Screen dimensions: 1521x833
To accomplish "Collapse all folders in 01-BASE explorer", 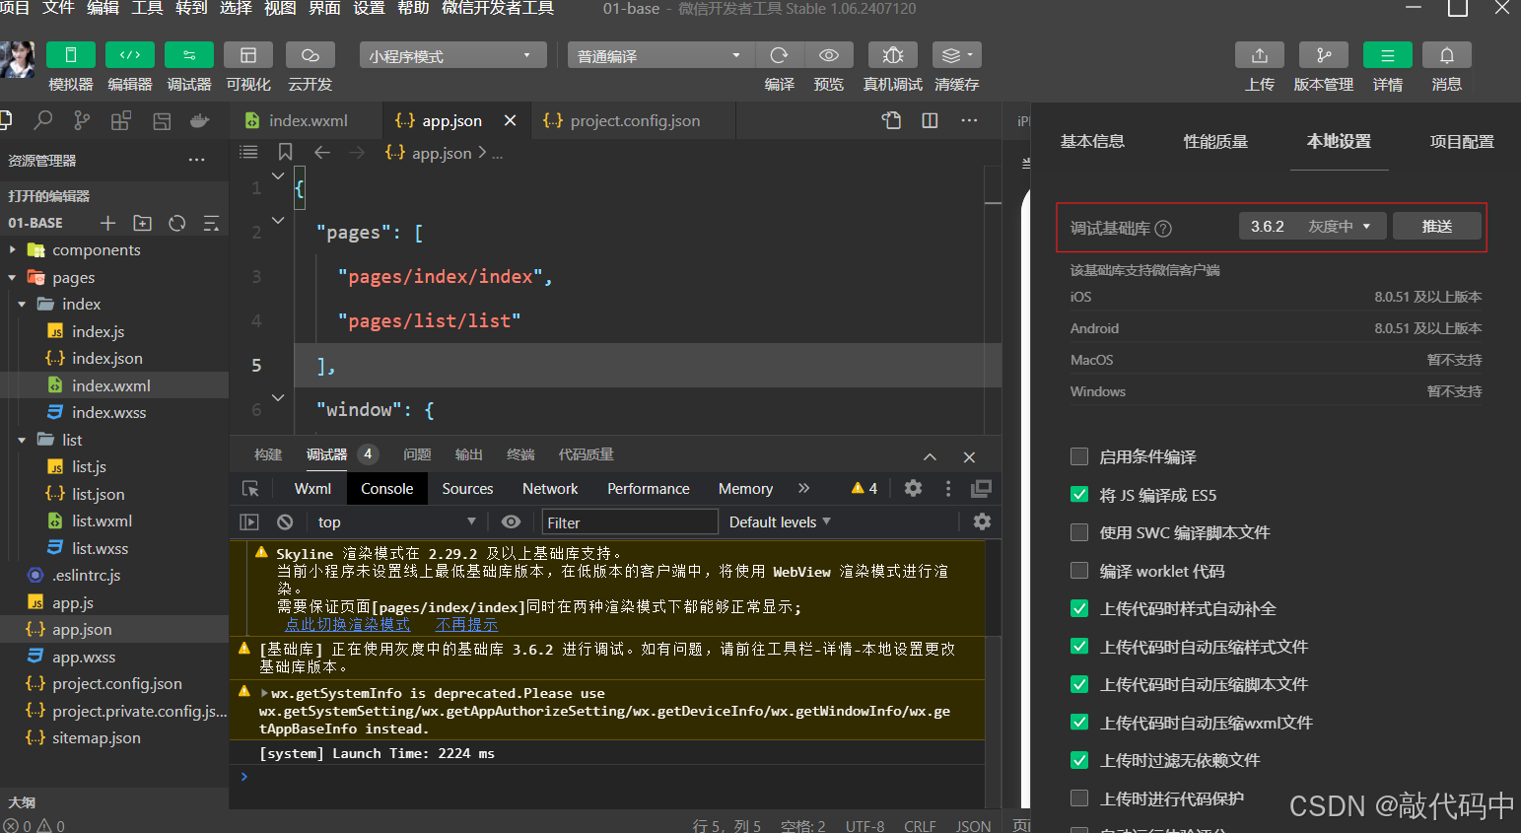I will click(211, 223).
